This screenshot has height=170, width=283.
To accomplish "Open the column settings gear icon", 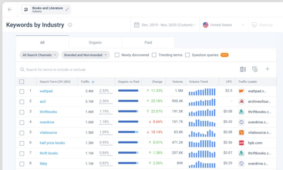I will [255, 69].
